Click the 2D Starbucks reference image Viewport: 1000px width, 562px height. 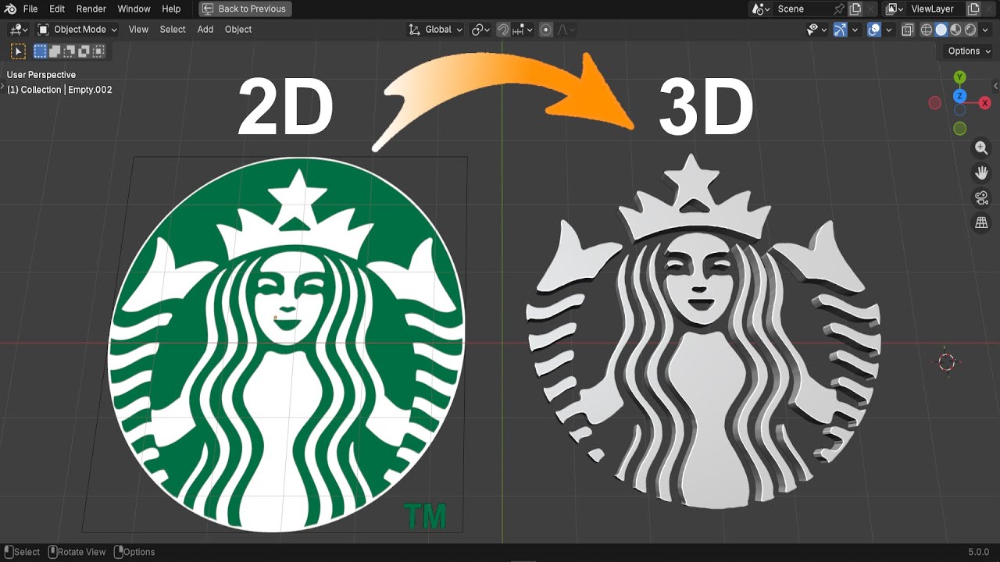click(x=287, y=343)
